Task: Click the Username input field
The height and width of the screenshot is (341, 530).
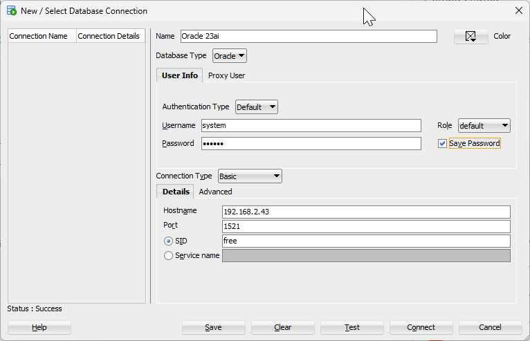Action: pyautogui.click(x=311, y=125)
